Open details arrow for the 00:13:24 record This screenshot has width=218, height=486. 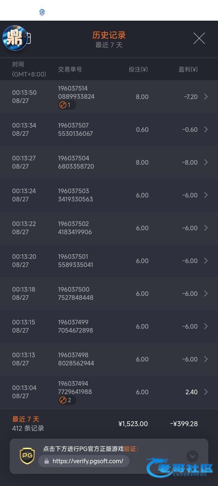206,195
